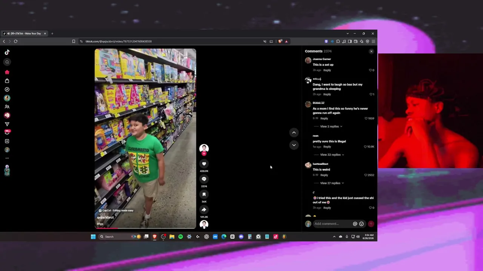Go to the next video with down arrow
Viewport: 483px width, 271px height.
294,145
